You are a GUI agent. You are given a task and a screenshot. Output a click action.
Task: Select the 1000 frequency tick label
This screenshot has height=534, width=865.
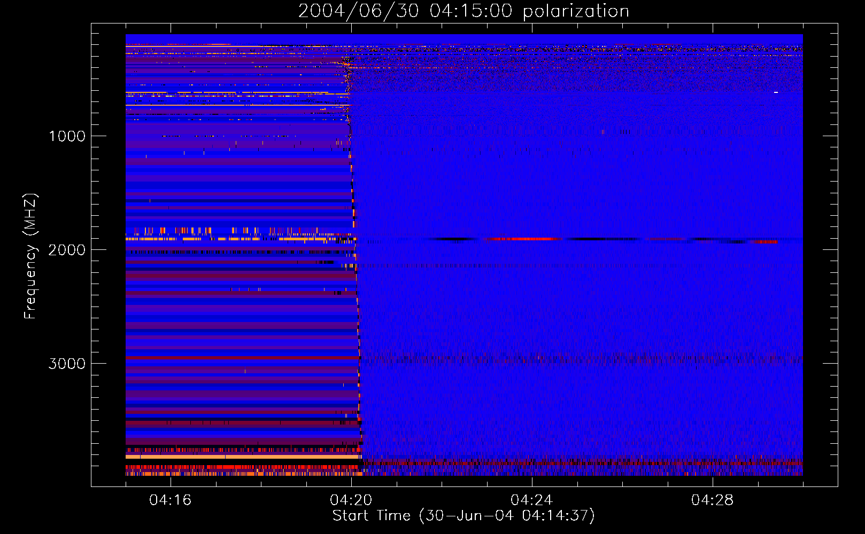tap(67, 136)
